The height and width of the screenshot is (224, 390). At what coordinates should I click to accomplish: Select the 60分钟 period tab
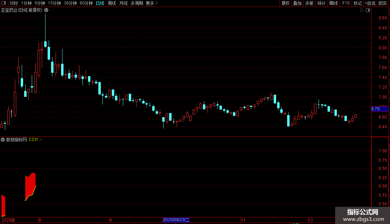pyautogui.click(x=86, y=3)
